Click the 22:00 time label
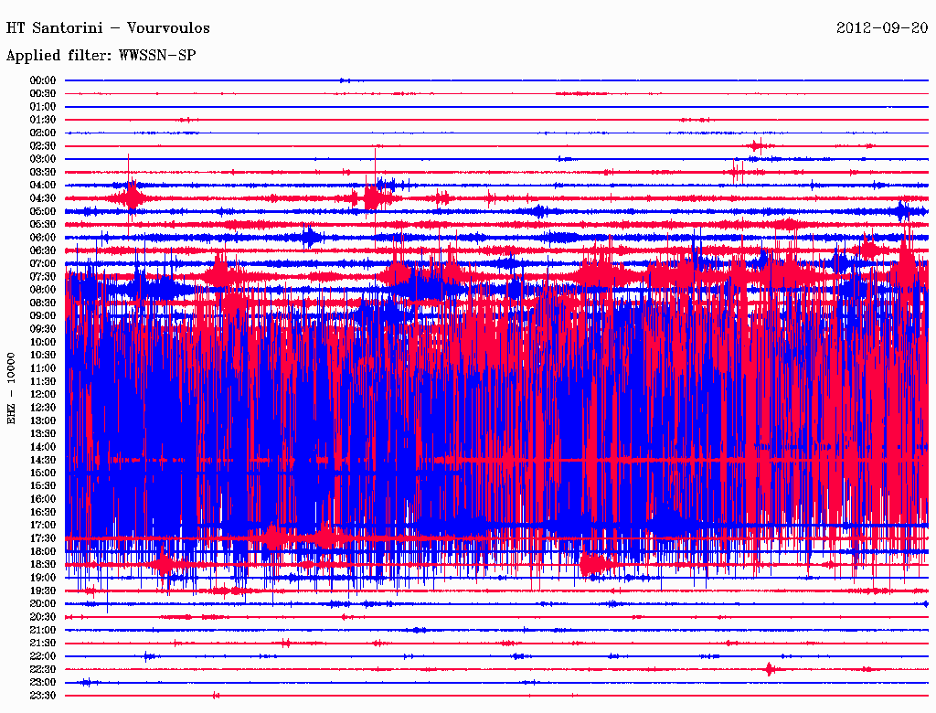Image resolution: width=936 pixels, height=713 pixels. (43, 656)
